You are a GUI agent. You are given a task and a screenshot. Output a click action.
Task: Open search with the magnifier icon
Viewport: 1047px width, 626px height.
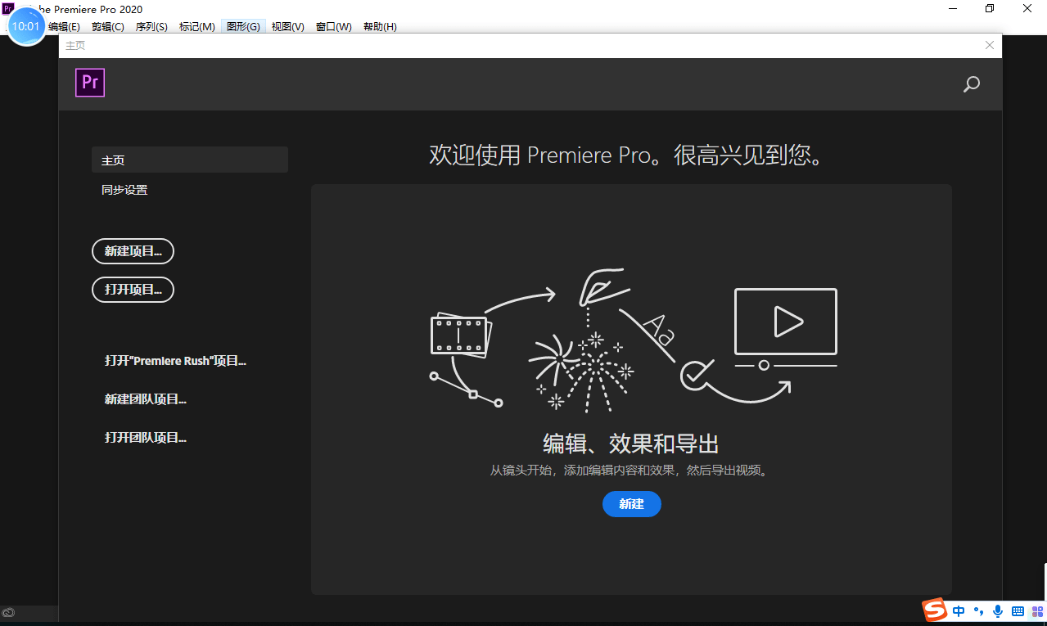(x=972, y=84)
